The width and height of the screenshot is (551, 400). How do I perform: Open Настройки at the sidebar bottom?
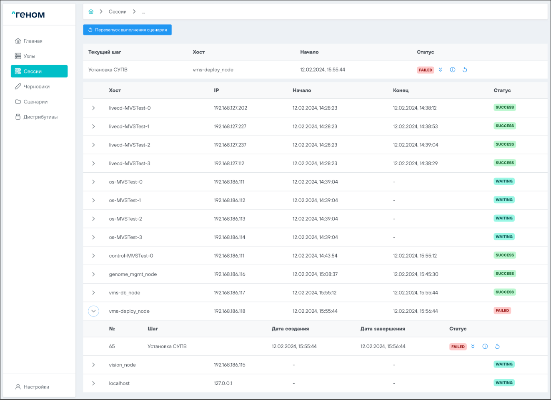point(36,387)
